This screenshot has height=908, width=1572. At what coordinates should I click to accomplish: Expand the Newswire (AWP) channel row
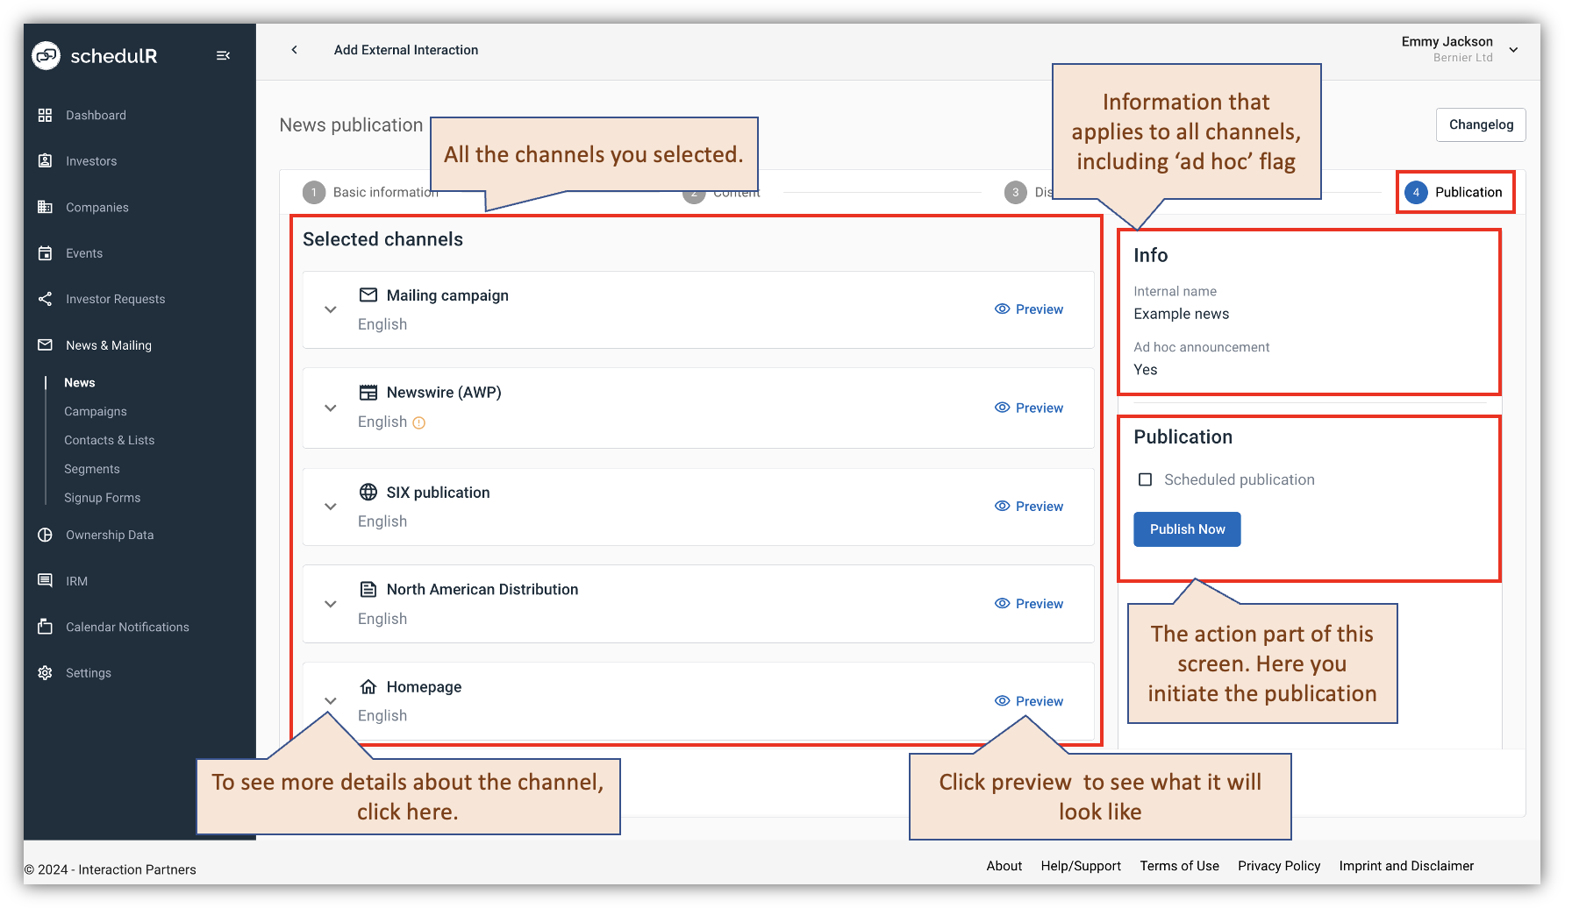click(331, 408)
